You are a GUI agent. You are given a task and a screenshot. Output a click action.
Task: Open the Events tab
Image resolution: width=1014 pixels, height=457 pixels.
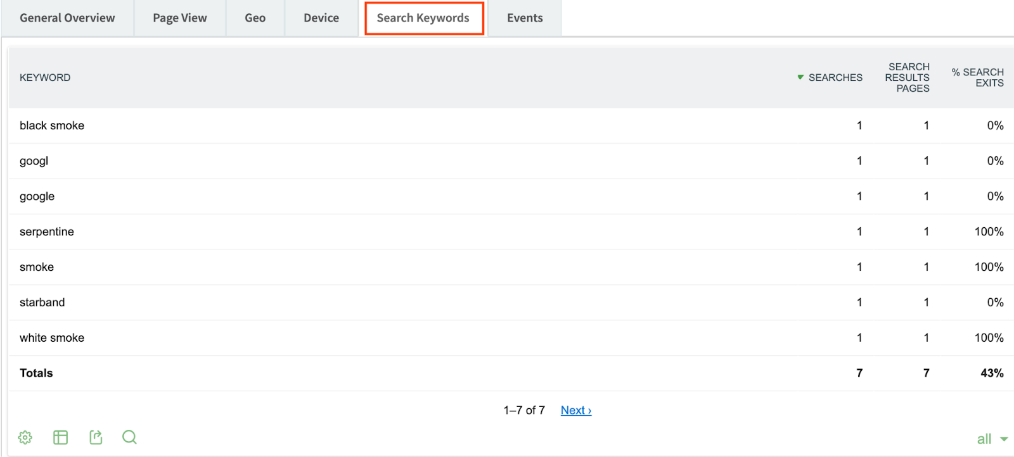point(525,18)
